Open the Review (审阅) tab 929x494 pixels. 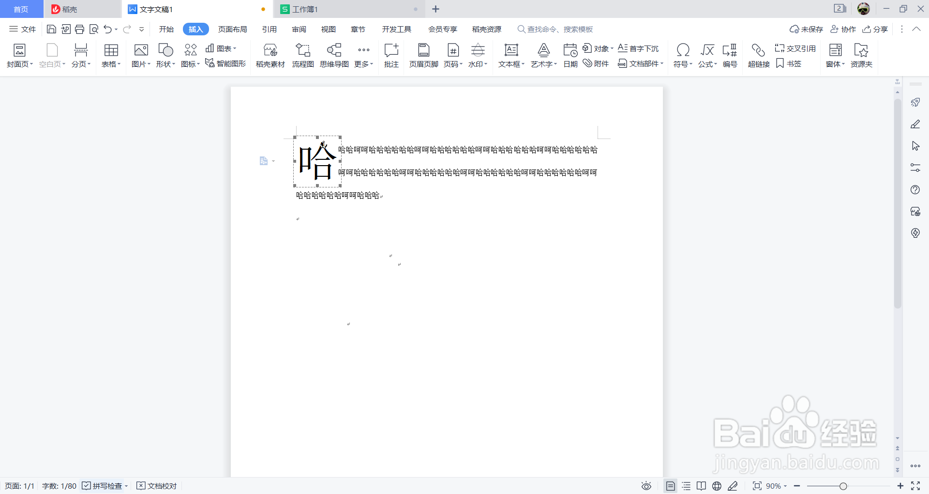(x=299, y=29)
